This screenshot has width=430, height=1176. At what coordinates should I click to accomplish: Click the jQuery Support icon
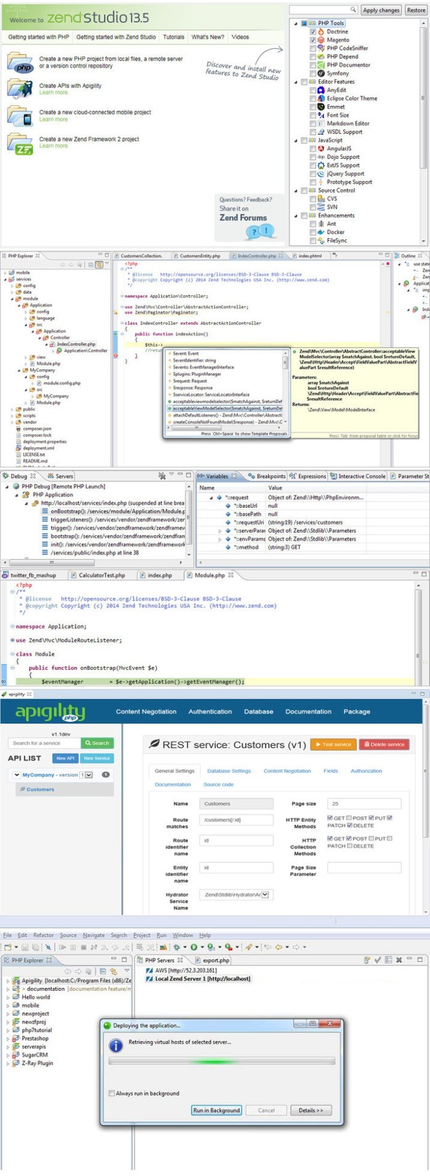tap(321, 174)
